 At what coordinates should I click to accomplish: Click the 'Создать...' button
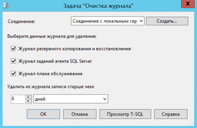coord(167,21)
